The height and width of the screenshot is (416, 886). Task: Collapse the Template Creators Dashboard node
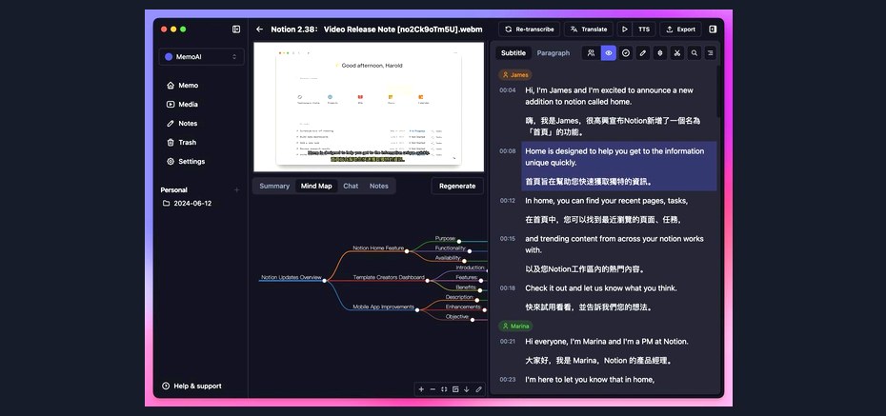pyautogui.click(x=428, y=281)
